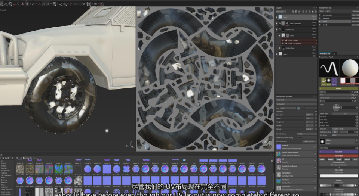Screen dimensions: 359x196
Task: Remove the Thickness additional map
Action: tap(315, 188)
